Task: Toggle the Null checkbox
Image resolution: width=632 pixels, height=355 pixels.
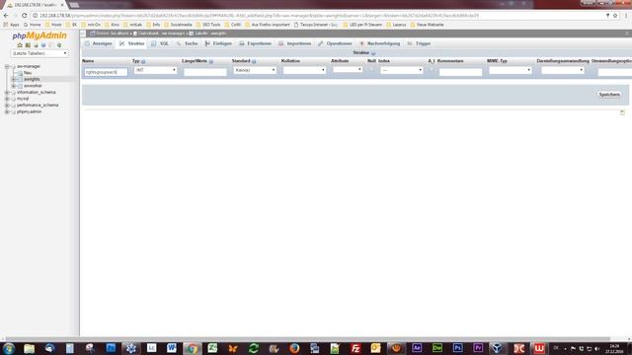Action: (371, 70)
